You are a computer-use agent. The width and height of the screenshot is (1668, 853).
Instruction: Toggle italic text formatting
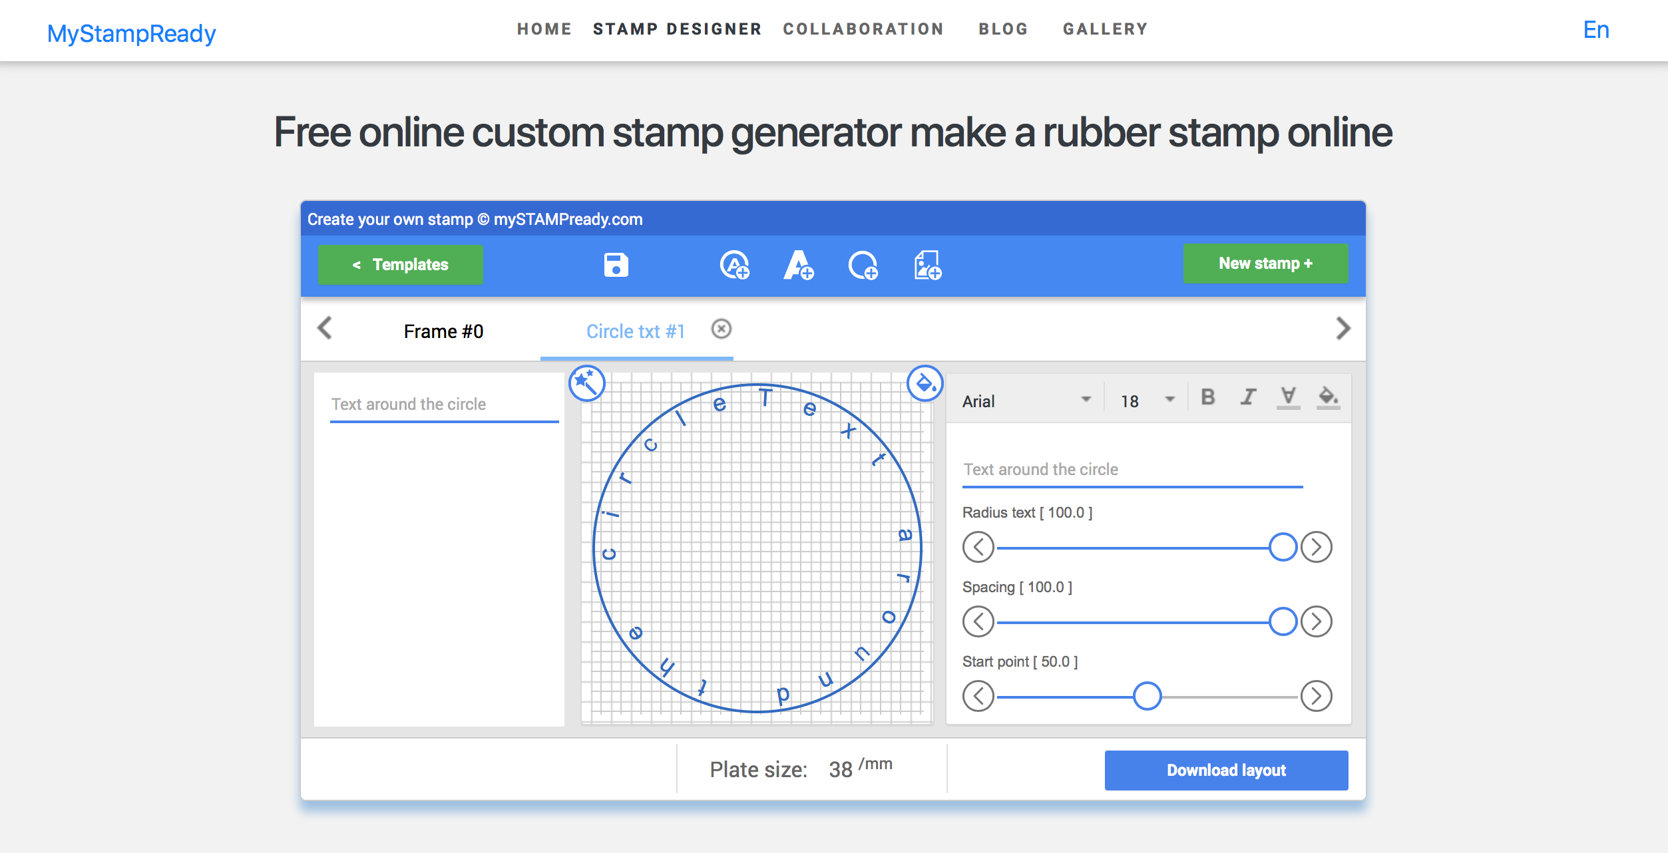pos(1248,397)
